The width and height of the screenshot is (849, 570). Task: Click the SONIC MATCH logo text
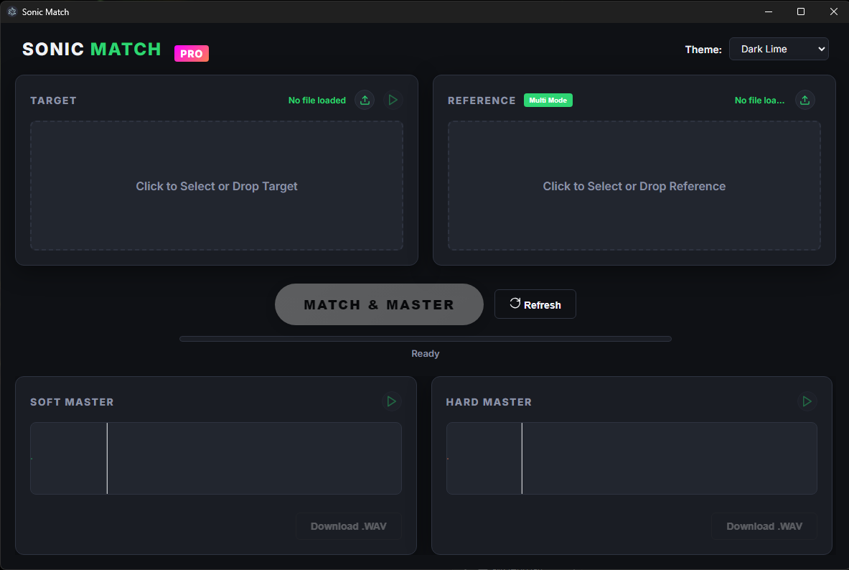pyautogui.click(x=92, y=50)
